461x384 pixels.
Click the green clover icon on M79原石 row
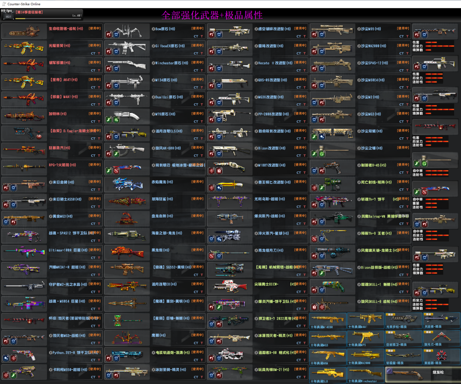pos(116,120)
